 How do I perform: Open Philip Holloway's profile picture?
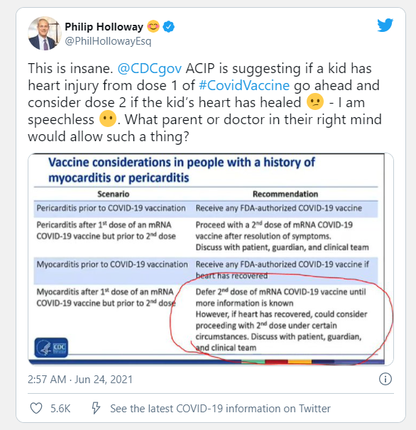pos(45,33)
